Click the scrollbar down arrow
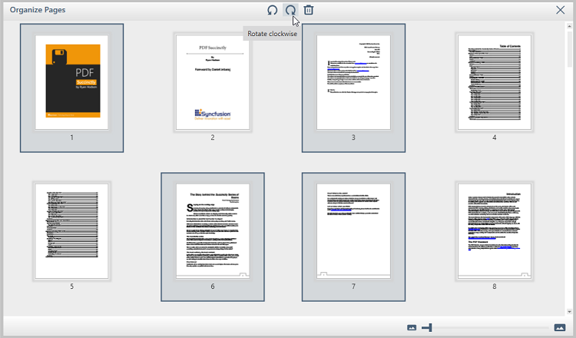The height and width of the screenshot is (338, 576). coord(569,311)
